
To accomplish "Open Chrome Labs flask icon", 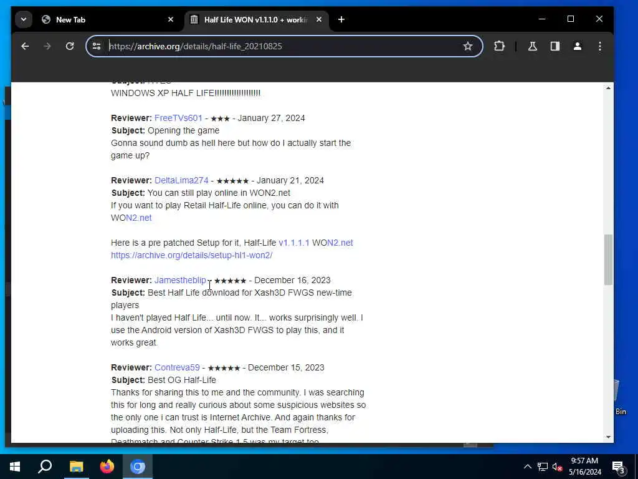I will (x=533, y=46).
